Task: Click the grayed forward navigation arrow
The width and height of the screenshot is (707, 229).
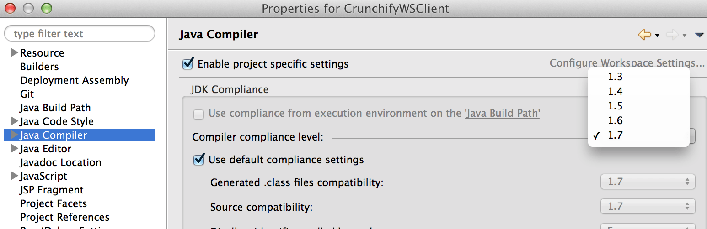Action: pyautogui.click(x=672, y=35)
